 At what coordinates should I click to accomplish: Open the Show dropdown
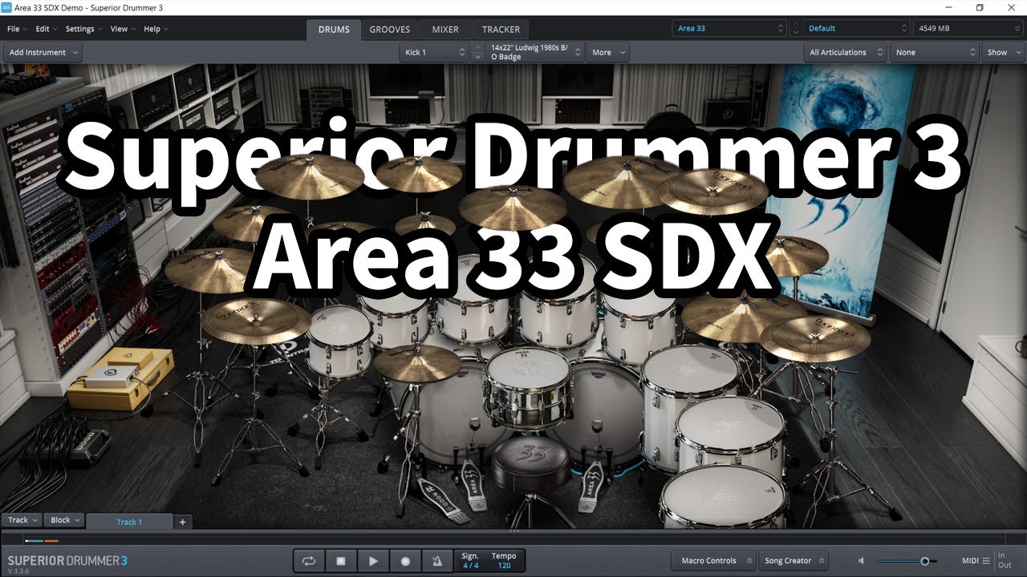pos(1003,52)
